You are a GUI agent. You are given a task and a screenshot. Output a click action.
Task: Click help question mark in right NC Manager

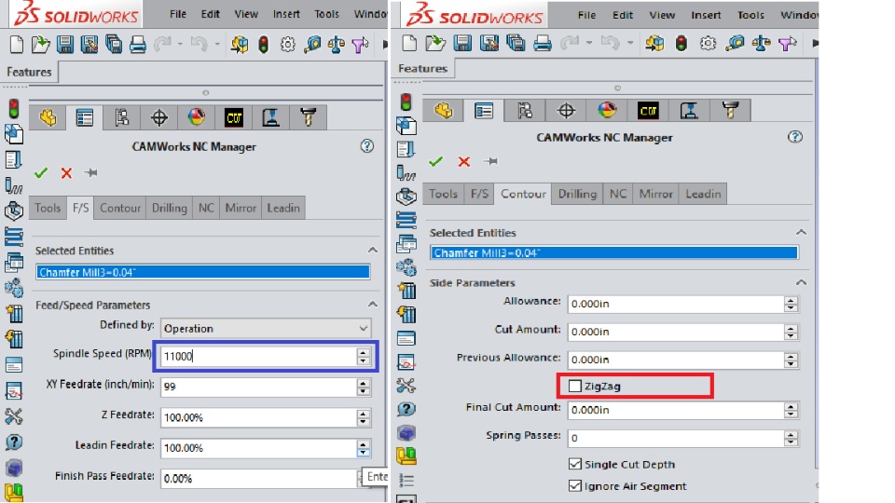[x=795, y=137]
